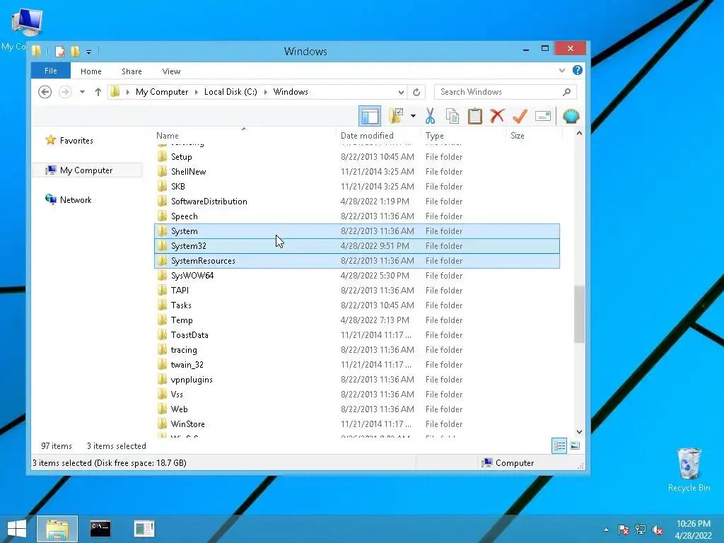Paste using the clipboard icon
Image resolution: width=724 pixels, height=543 pixels.
pyautogui.click(x=474, y=116)
